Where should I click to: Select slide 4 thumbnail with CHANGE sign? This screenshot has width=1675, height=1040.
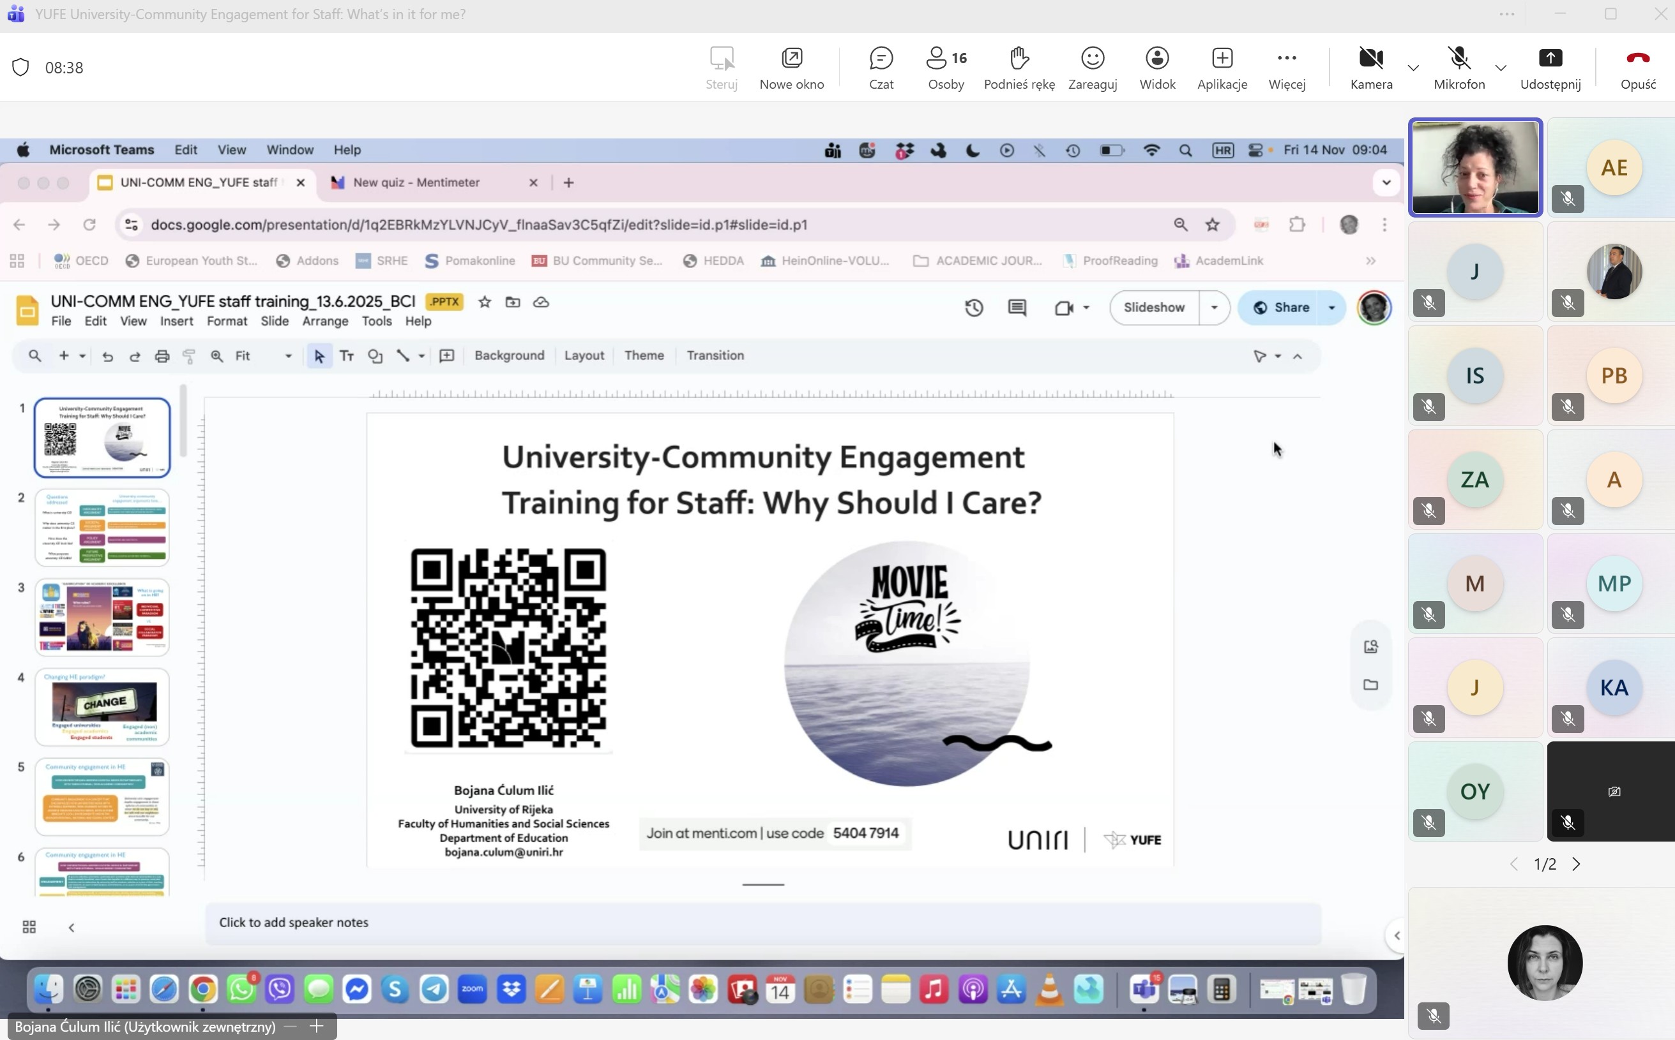point(102,706)
